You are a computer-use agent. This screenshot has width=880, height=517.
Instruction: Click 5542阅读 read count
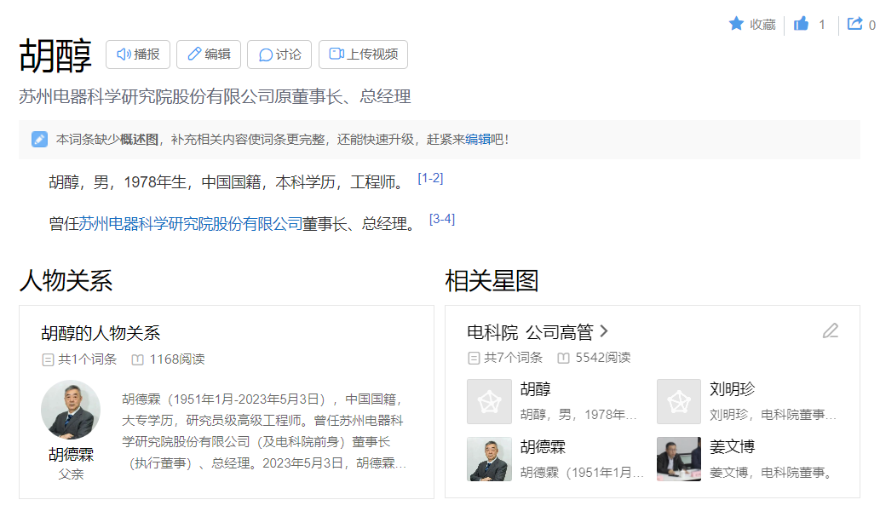tap(595, 358)
